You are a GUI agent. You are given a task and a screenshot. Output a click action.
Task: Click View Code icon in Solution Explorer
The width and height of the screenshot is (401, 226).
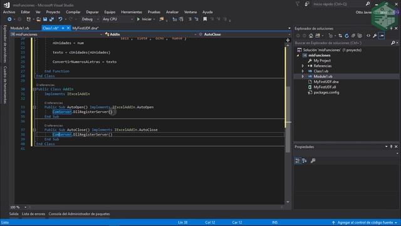[368, 36]
